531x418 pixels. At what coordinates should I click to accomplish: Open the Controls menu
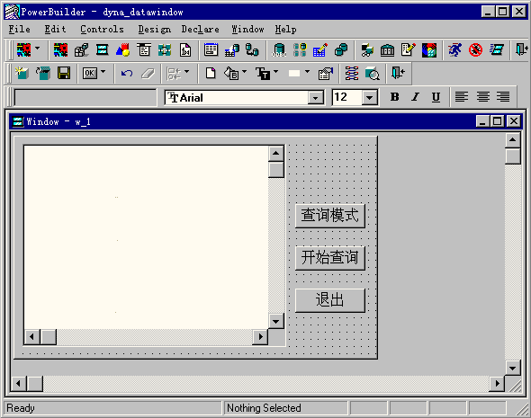102,30
